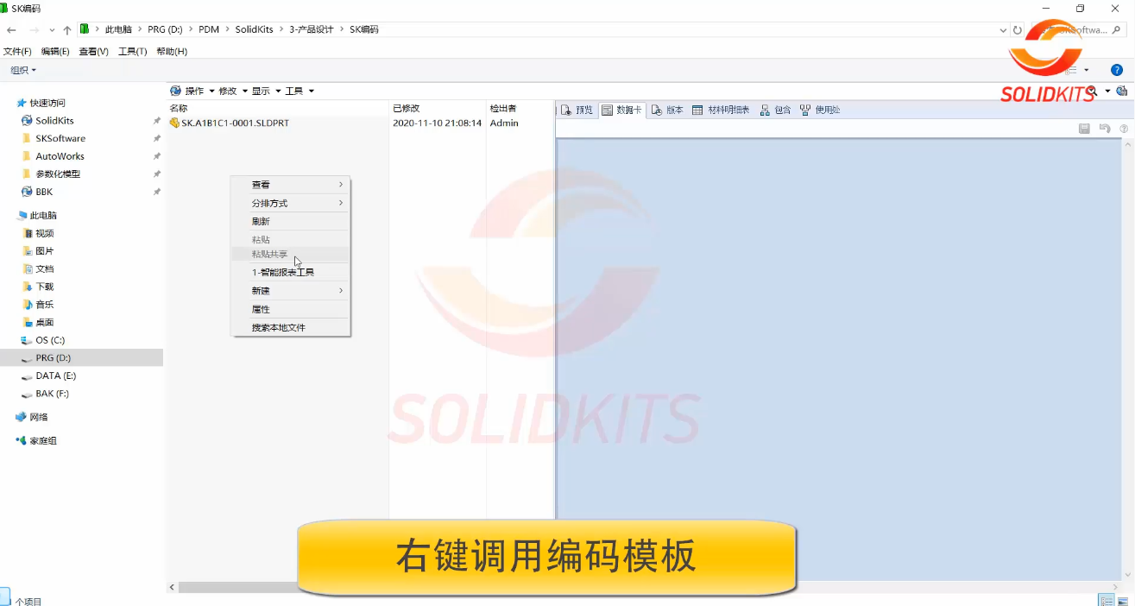Viewport: 1135px width, 606px height.
Task: Click the greyed-out save disk icon
Action: click(x=1084, y=129)
